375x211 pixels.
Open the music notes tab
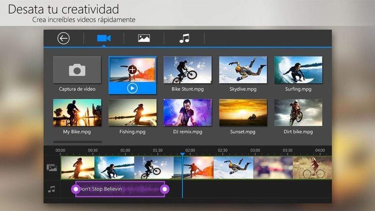click(x=184, y=38)
